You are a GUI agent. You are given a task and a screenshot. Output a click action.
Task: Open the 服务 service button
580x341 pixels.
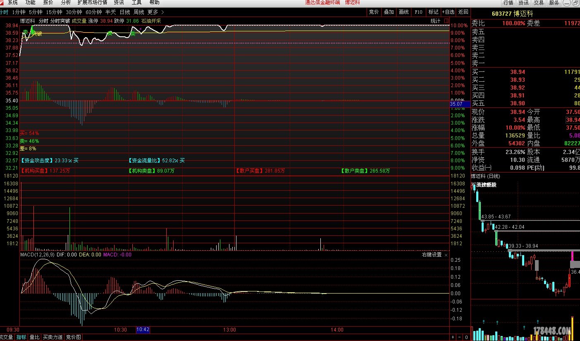tap(554, 2)
